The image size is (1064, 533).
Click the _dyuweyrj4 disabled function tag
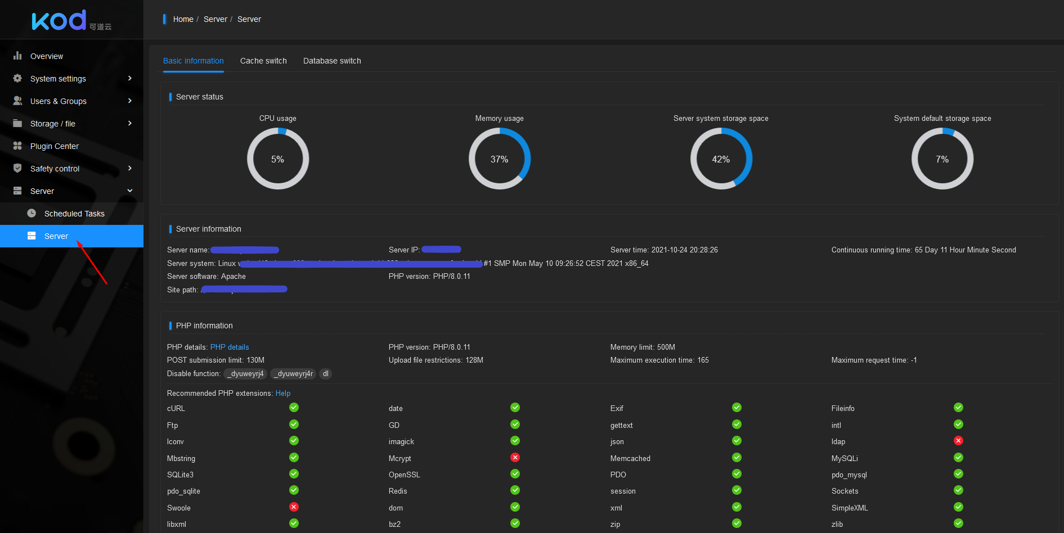click(245, 373)
